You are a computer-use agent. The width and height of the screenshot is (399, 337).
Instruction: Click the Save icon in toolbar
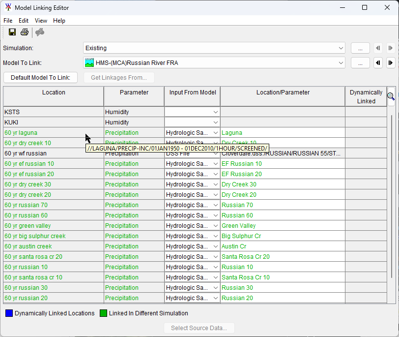[12, 32]
